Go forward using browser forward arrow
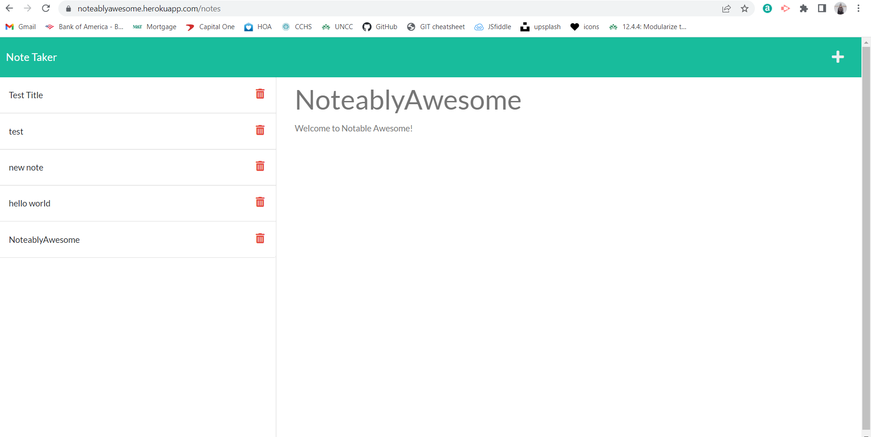The image size is (871, 437). [x=27, y=8]
